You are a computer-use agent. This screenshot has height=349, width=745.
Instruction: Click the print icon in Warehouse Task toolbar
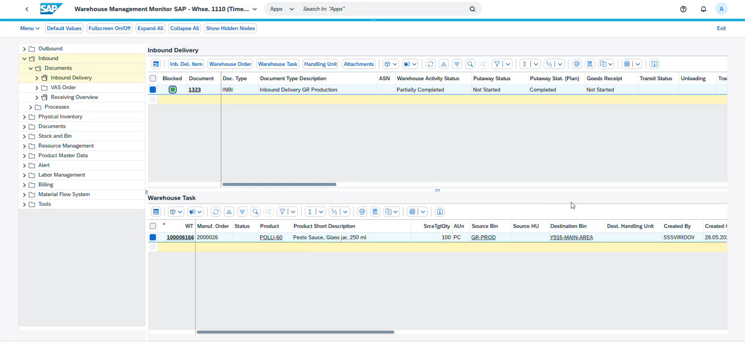coord(362,212)
